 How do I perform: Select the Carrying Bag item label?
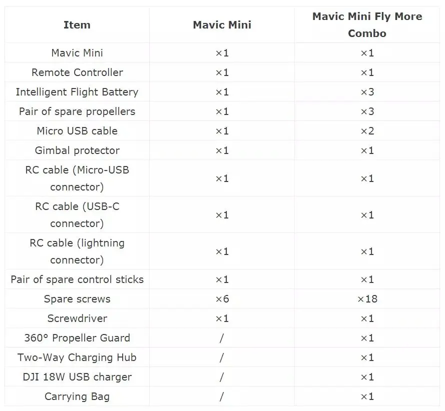tap(77, 396)
